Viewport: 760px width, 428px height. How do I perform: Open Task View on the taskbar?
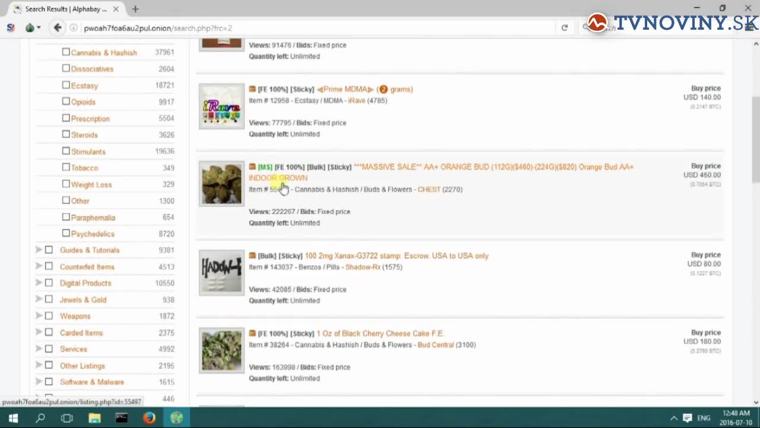67,418
